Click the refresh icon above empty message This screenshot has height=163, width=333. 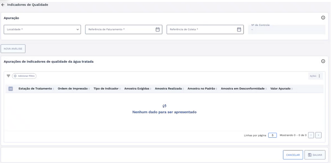click(164, 106)
